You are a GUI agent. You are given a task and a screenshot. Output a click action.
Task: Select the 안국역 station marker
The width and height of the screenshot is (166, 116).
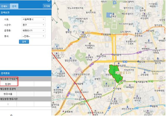(x=147, y=31)
